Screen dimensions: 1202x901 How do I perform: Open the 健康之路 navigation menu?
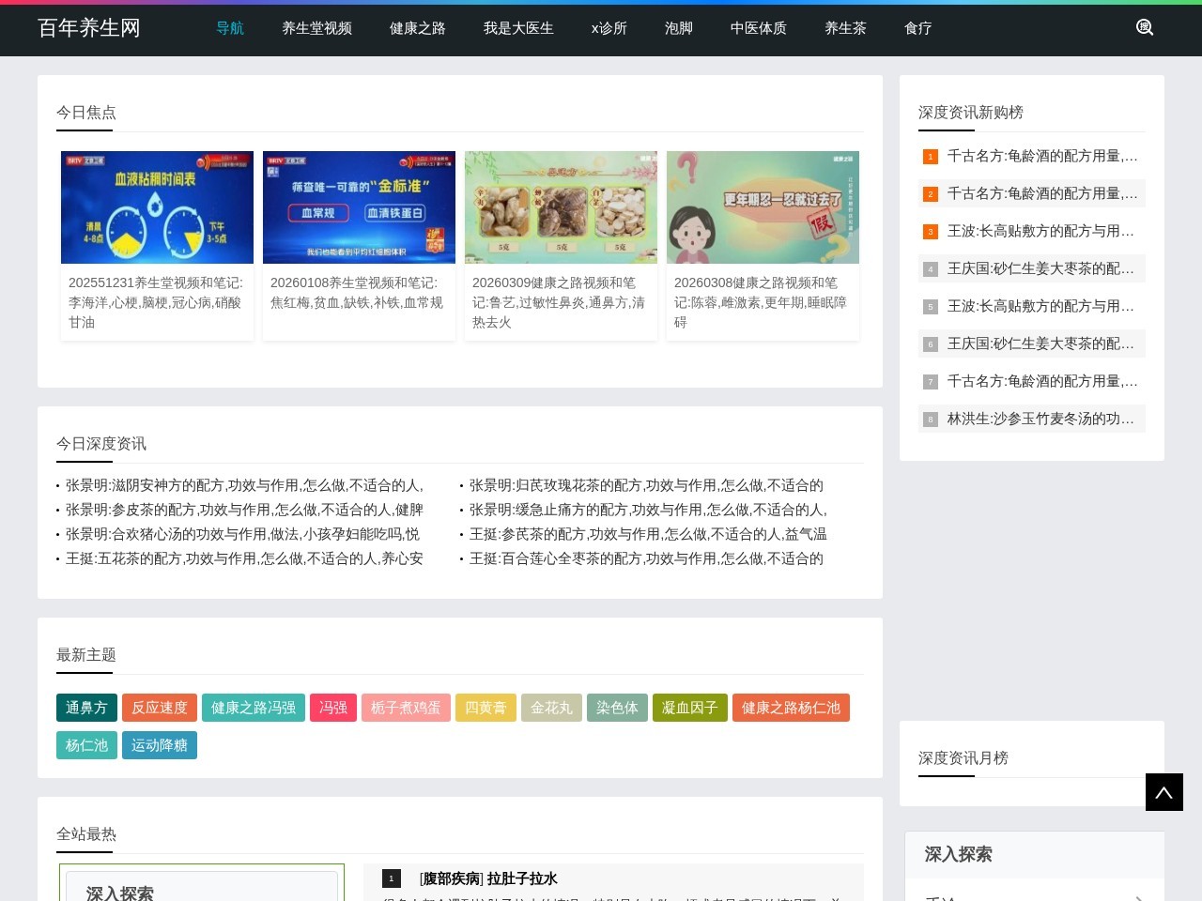tap(416, 28)
